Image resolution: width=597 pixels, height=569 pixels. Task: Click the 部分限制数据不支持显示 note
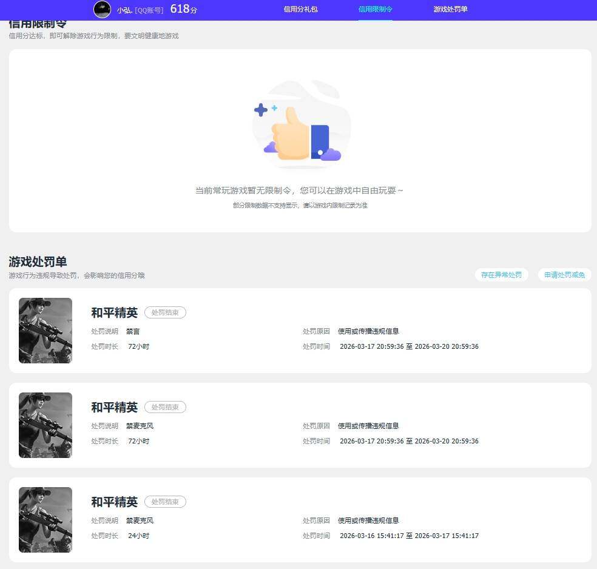300,206
